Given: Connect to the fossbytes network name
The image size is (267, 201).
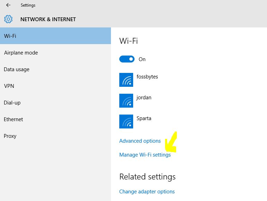Looking at the screenshot, I should tap(147, 77).
